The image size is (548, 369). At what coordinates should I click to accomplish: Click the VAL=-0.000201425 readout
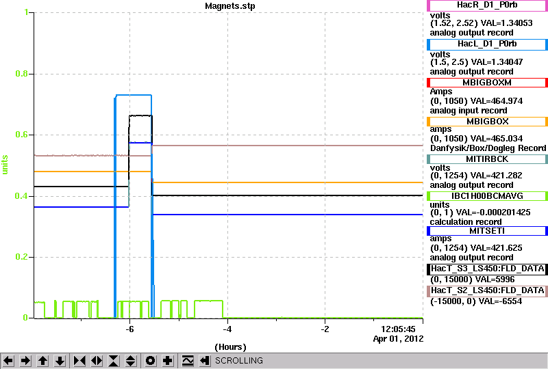(480, 213)
